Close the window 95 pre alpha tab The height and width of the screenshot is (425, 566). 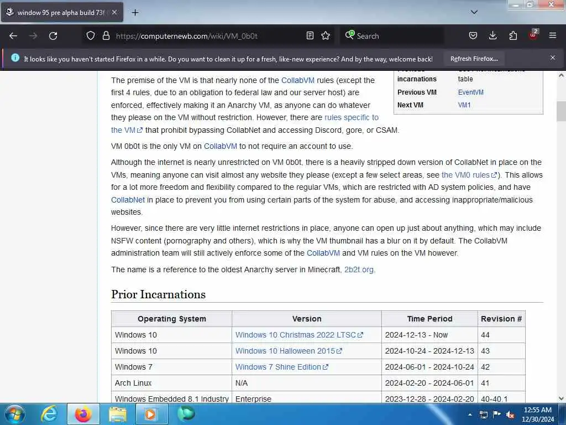click(x=114, y=12)
